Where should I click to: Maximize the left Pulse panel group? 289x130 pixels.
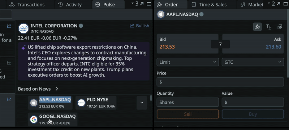click(x=149, y=4)
